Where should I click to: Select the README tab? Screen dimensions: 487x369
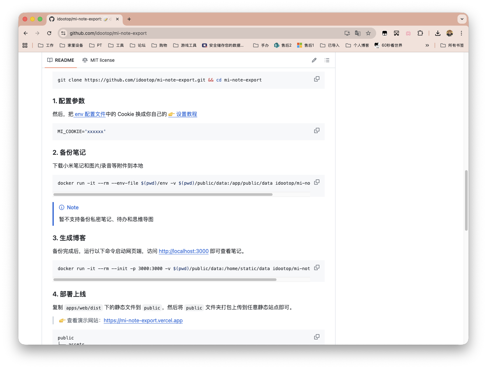[x=60, y=60]
